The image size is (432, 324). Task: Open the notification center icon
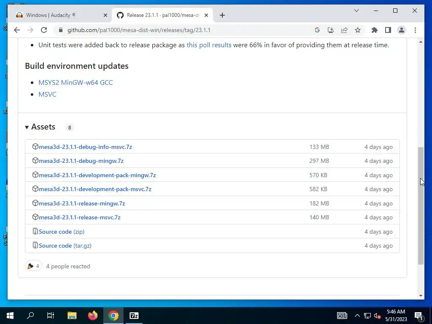[x=419, y=316]
